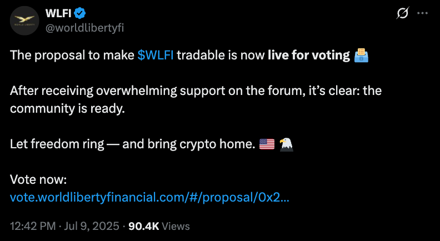Viewport: 440px width, 241px height.
Task: Click the 12:42 PM timestamp
Action: (33, 226)
